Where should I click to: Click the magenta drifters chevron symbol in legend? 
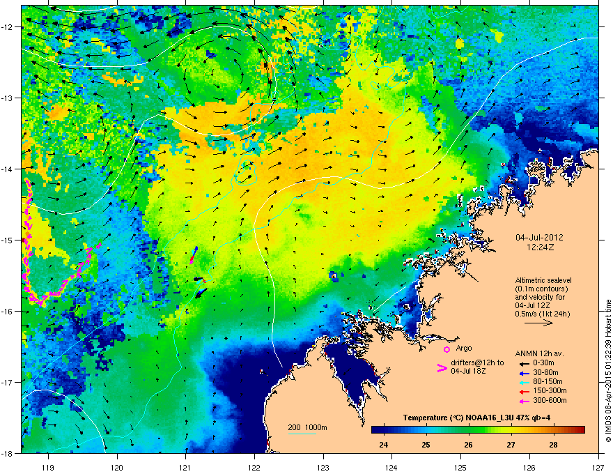click(442, 367)
